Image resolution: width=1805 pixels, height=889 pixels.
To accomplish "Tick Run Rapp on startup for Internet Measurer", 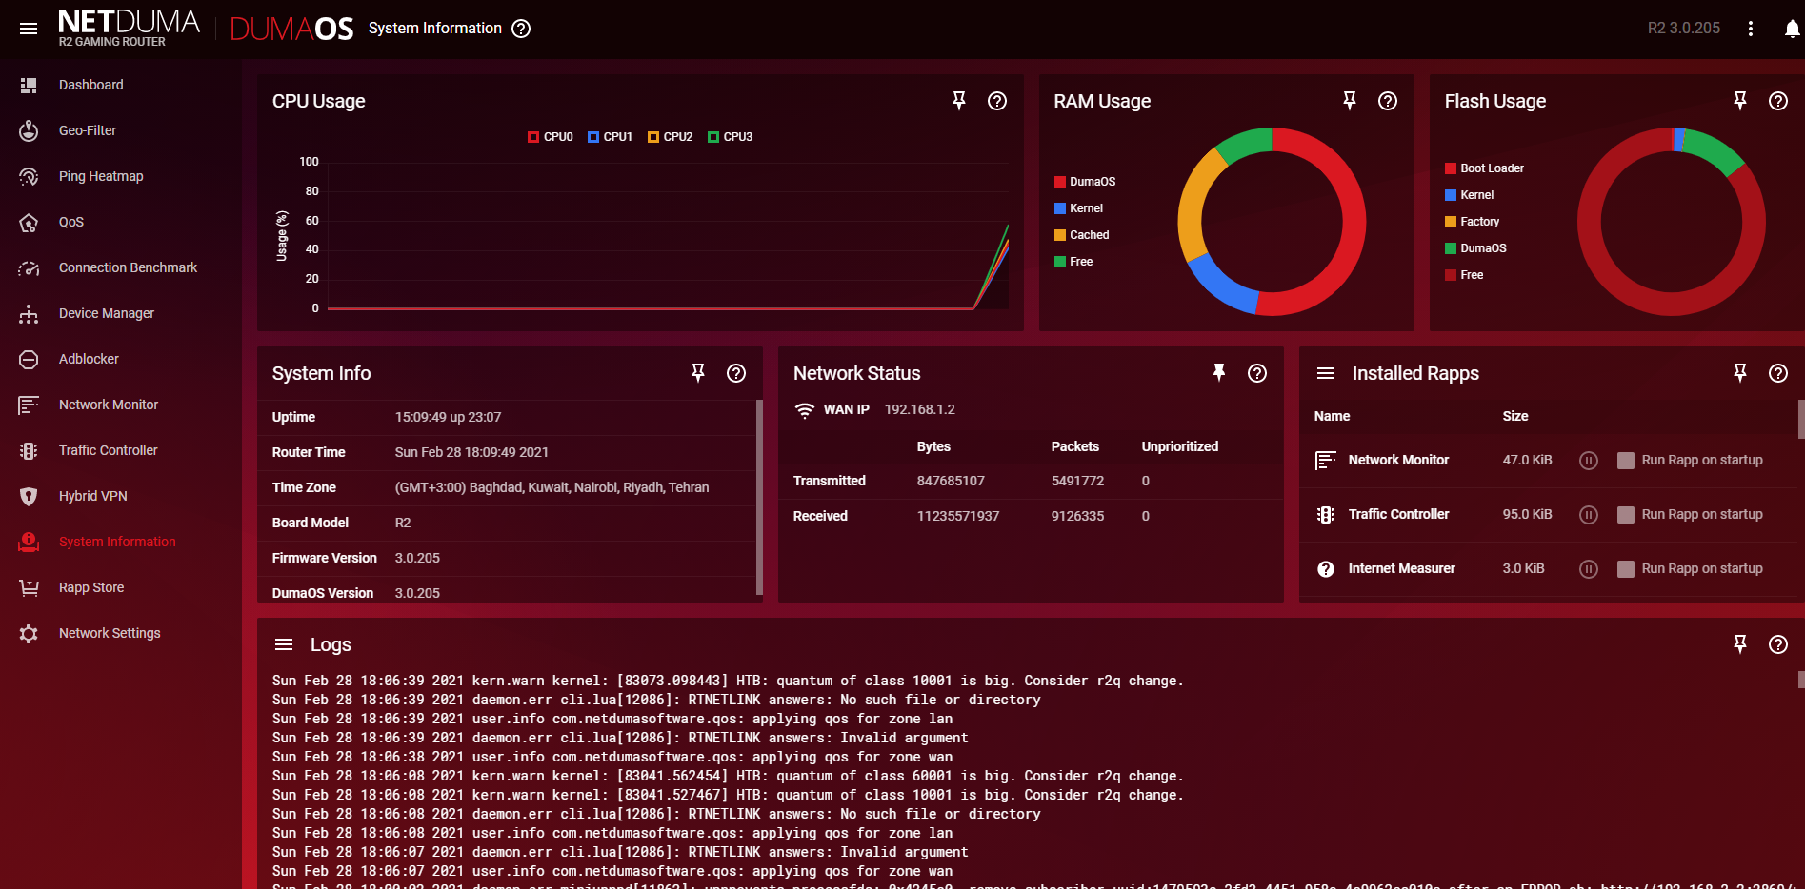I will pyautogui.click(x=1626, y=569).
